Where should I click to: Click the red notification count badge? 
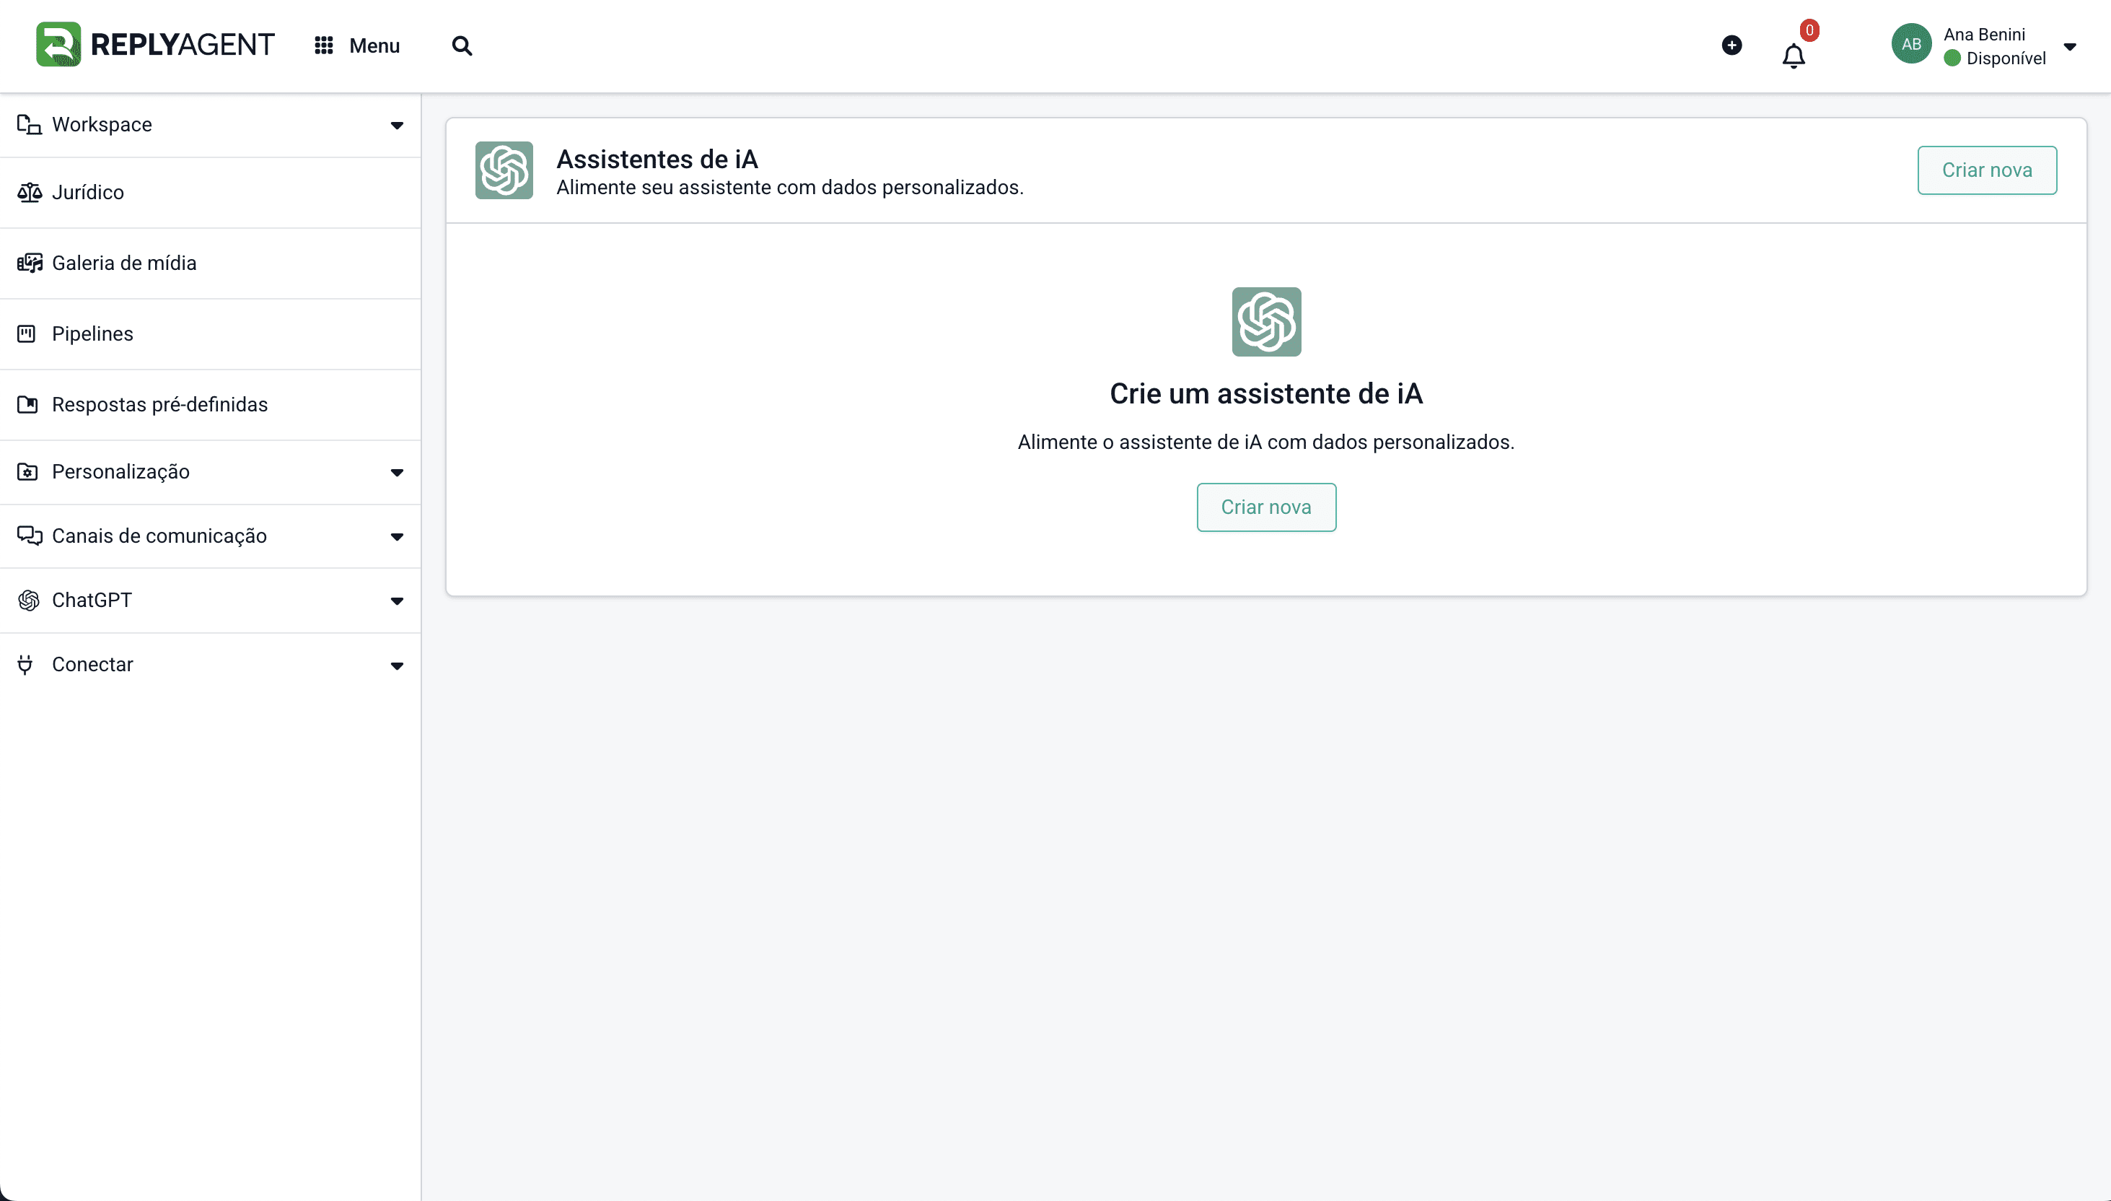[1809, 30]
